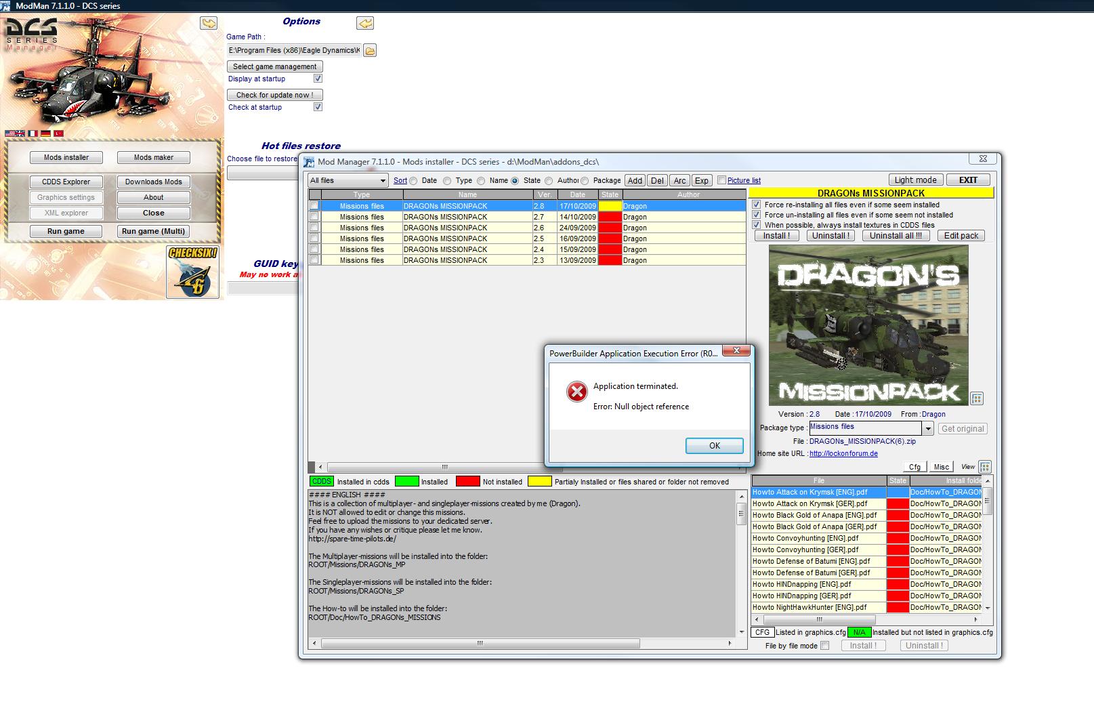1094x725 pixels.
Task: Click the About button
Action: [x=153, y=197]
